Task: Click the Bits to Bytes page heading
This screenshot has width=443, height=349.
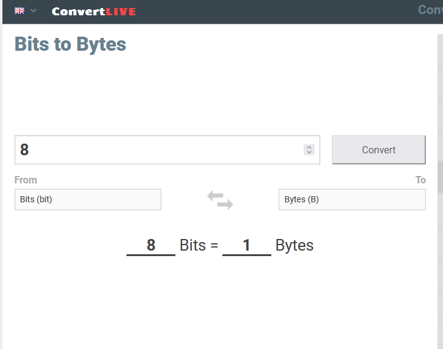Action: coord(70,44)
